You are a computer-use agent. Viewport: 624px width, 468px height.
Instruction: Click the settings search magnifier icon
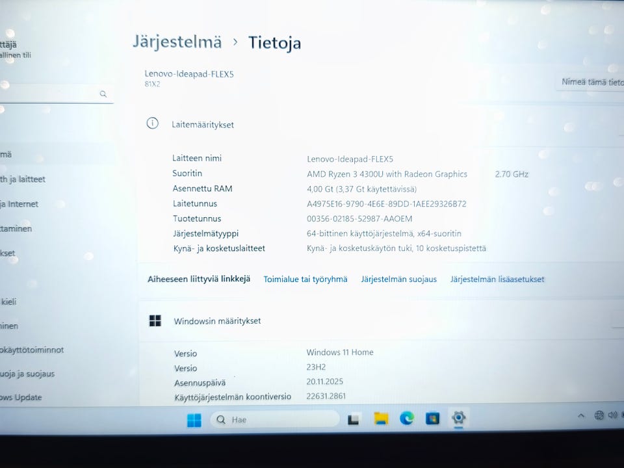click(x=103, y=94)
